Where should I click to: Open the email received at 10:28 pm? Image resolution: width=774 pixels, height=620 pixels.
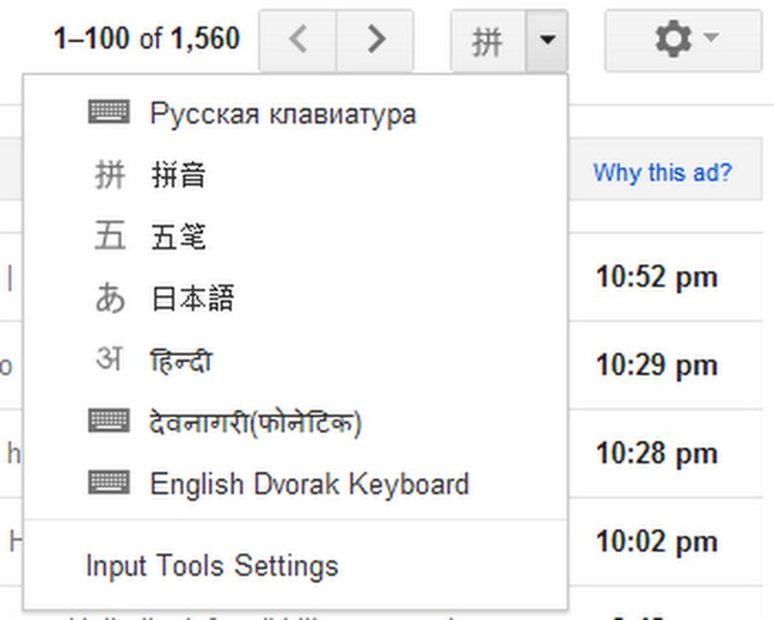656,453
